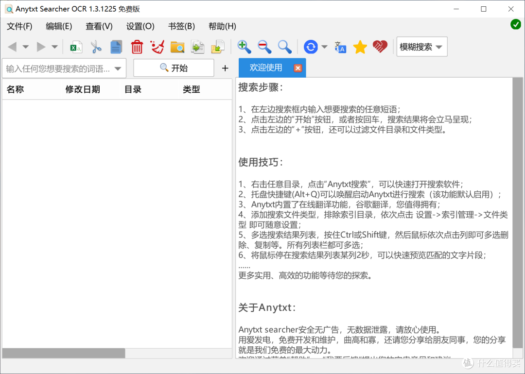Click the 开始 search button
Viewport: 525px width, 374px height.
point(174,68)
